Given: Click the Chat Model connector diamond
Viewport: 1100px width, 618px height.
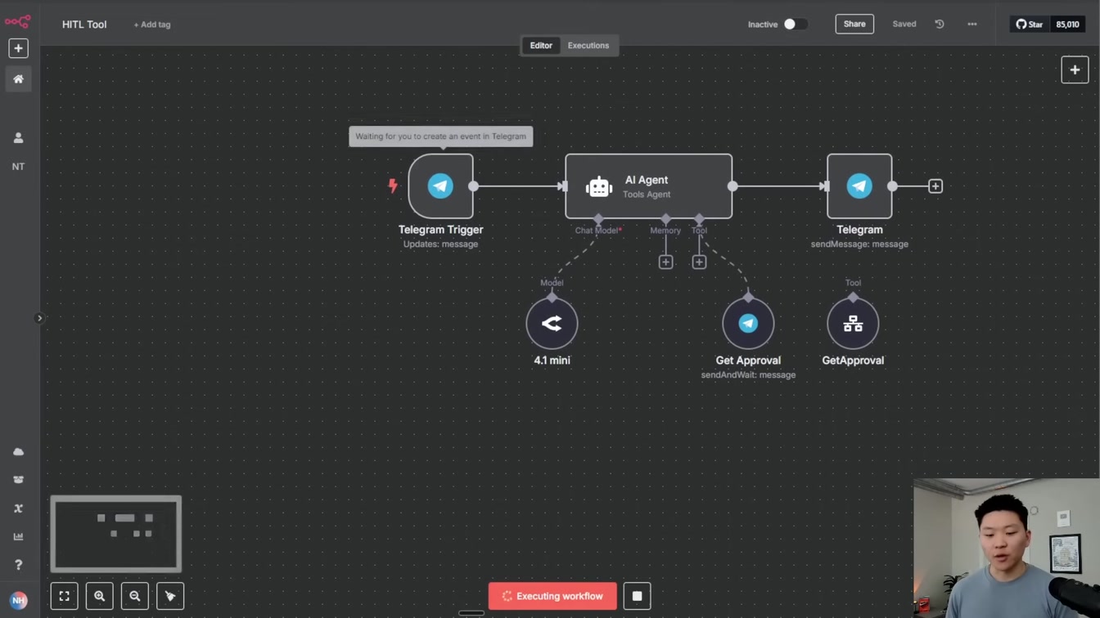Looking at the screenshot, I should click(x=598, y=218).
